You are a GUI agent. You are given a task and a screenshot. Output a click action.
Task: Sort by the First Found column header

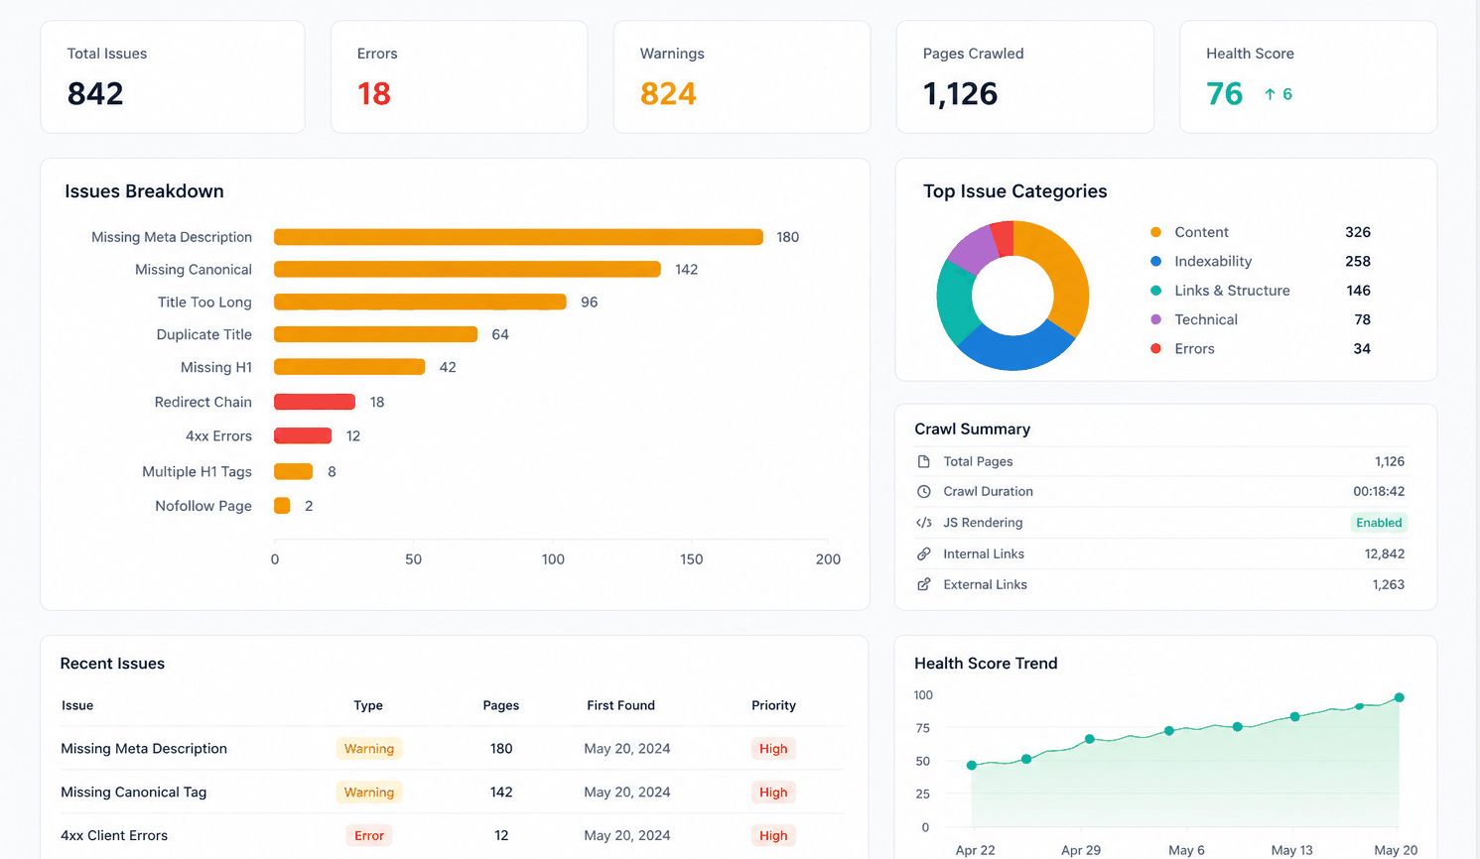click(x=620, y=705)
